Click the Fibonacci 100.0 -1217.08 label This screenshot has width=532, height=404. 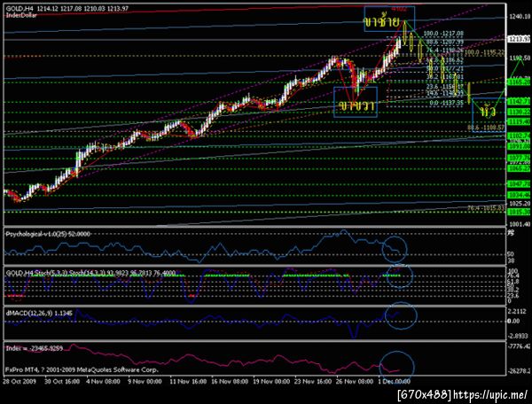(x=443, y=34)
